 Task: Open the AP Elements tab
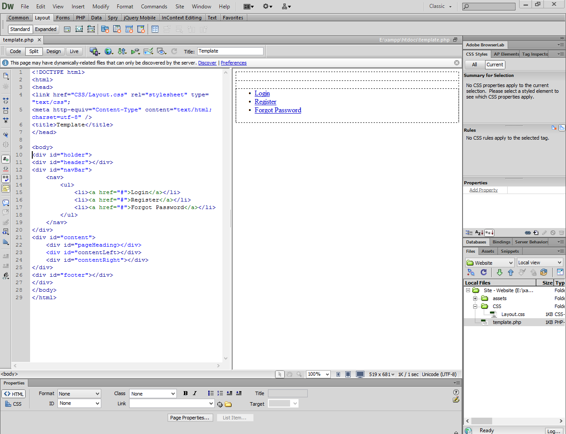(506, 54)
